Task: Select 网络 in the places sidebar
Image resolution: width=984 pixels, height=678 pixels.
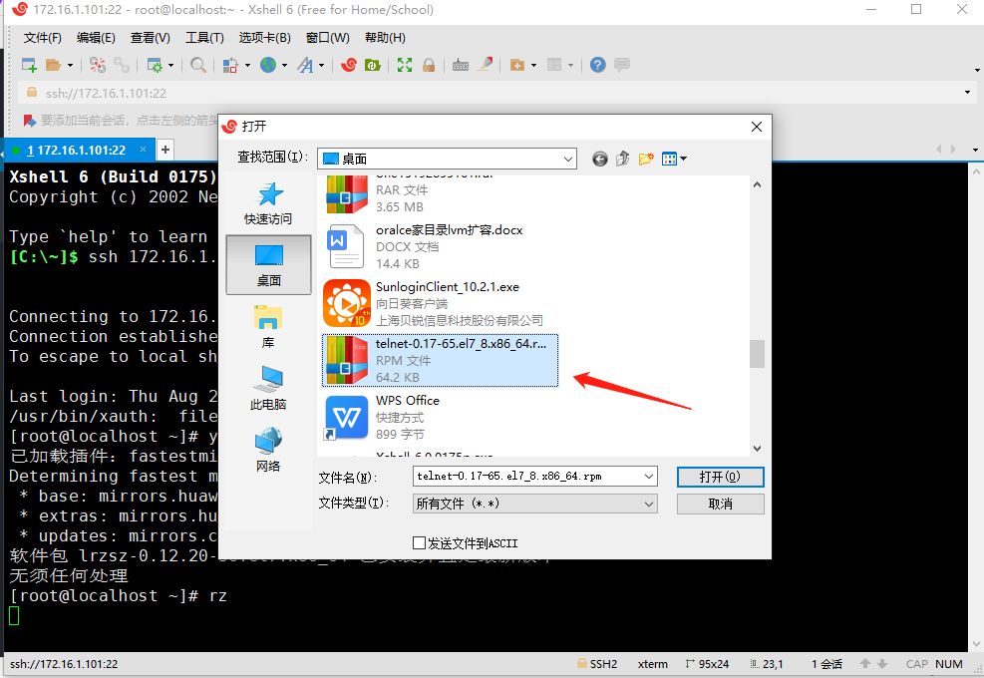Action: point(268,450)
